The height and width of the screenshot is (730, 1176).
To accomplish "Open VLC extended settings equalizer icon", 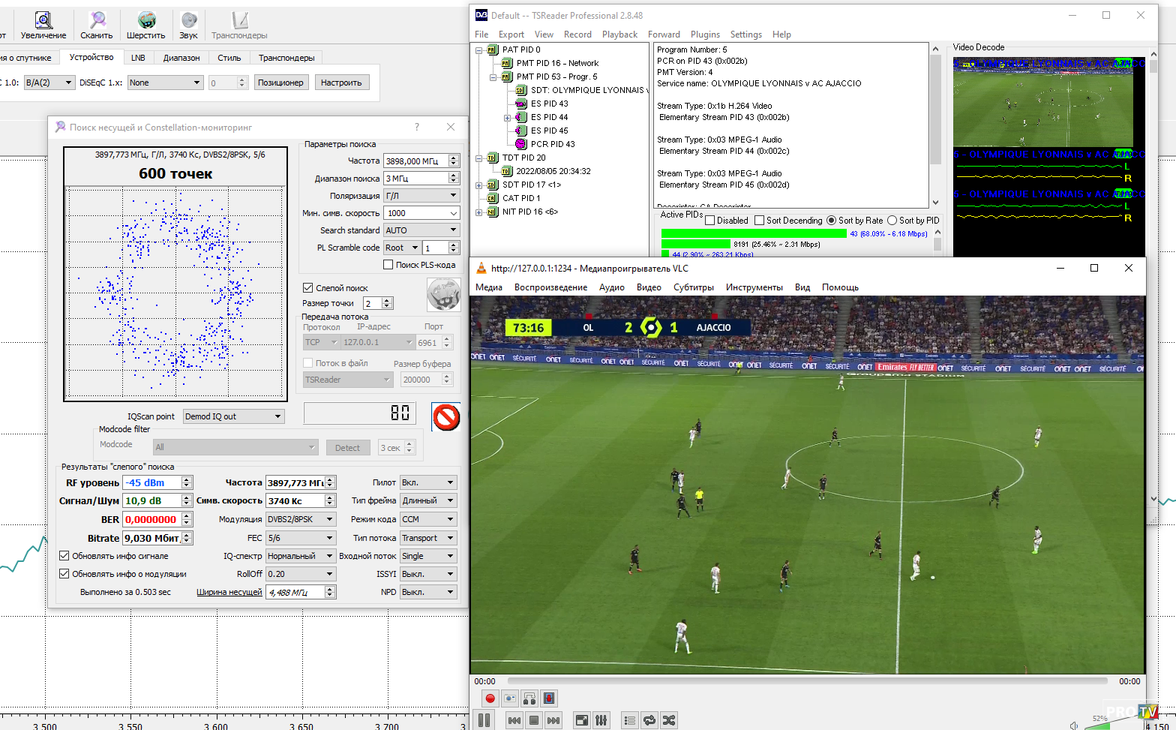I will click(x=601, y=720).
